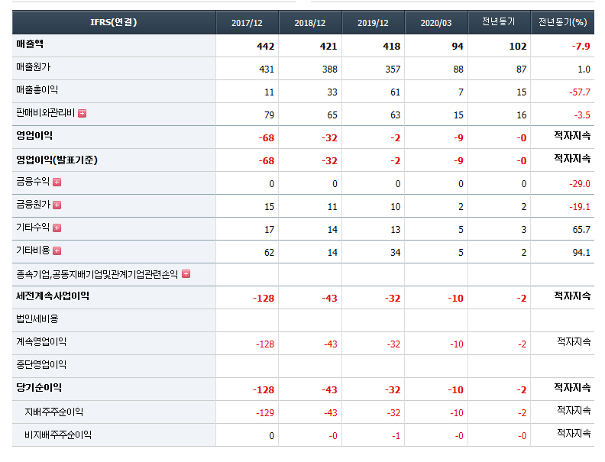
Task: Click 기타비용 2019/12 value 34
Action: pyautogui.click(x=396, y=253)
